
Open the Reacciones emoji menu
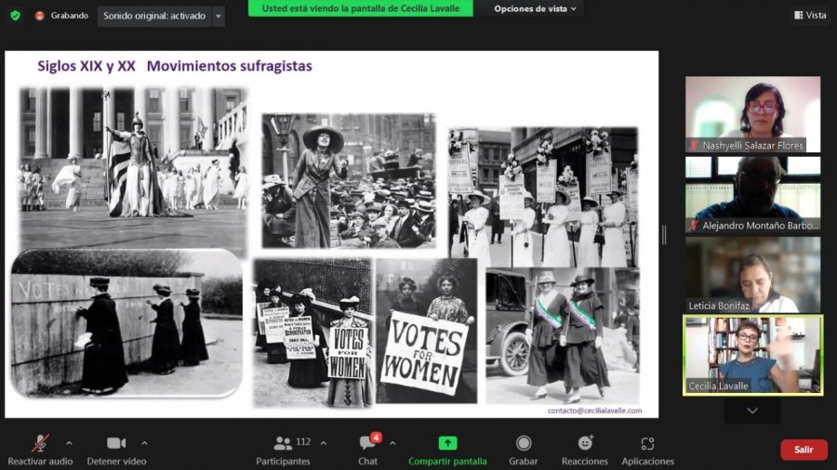click(x=585, y=444)
